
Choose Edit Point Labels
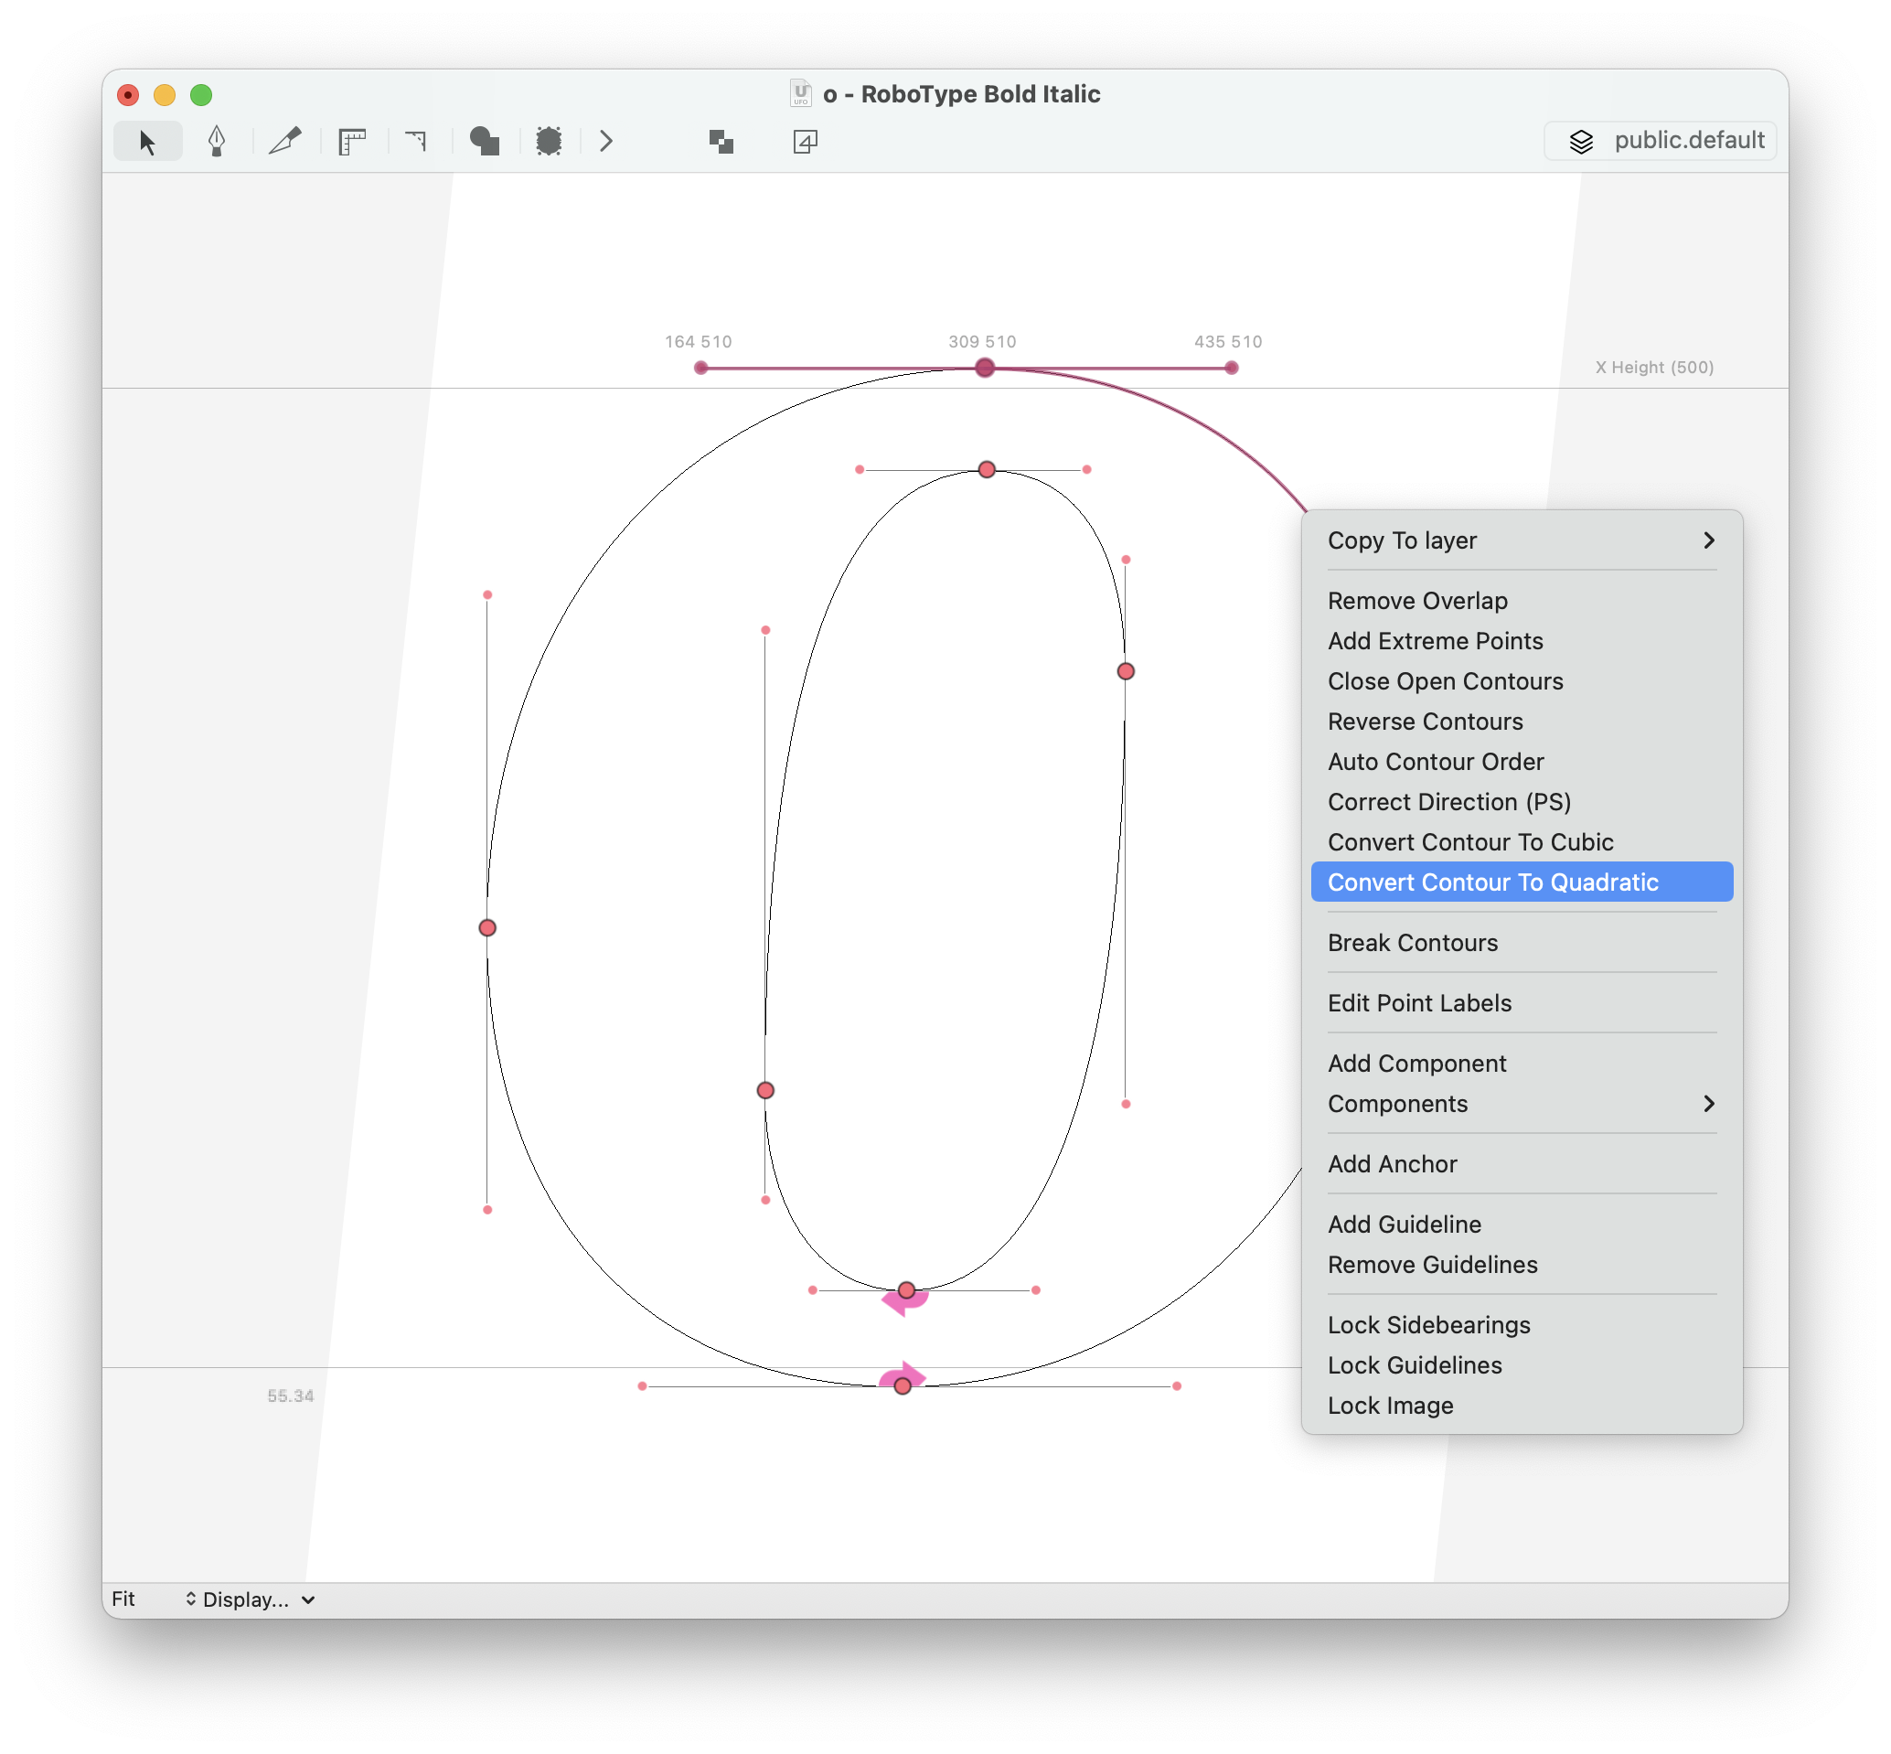1522,1003
